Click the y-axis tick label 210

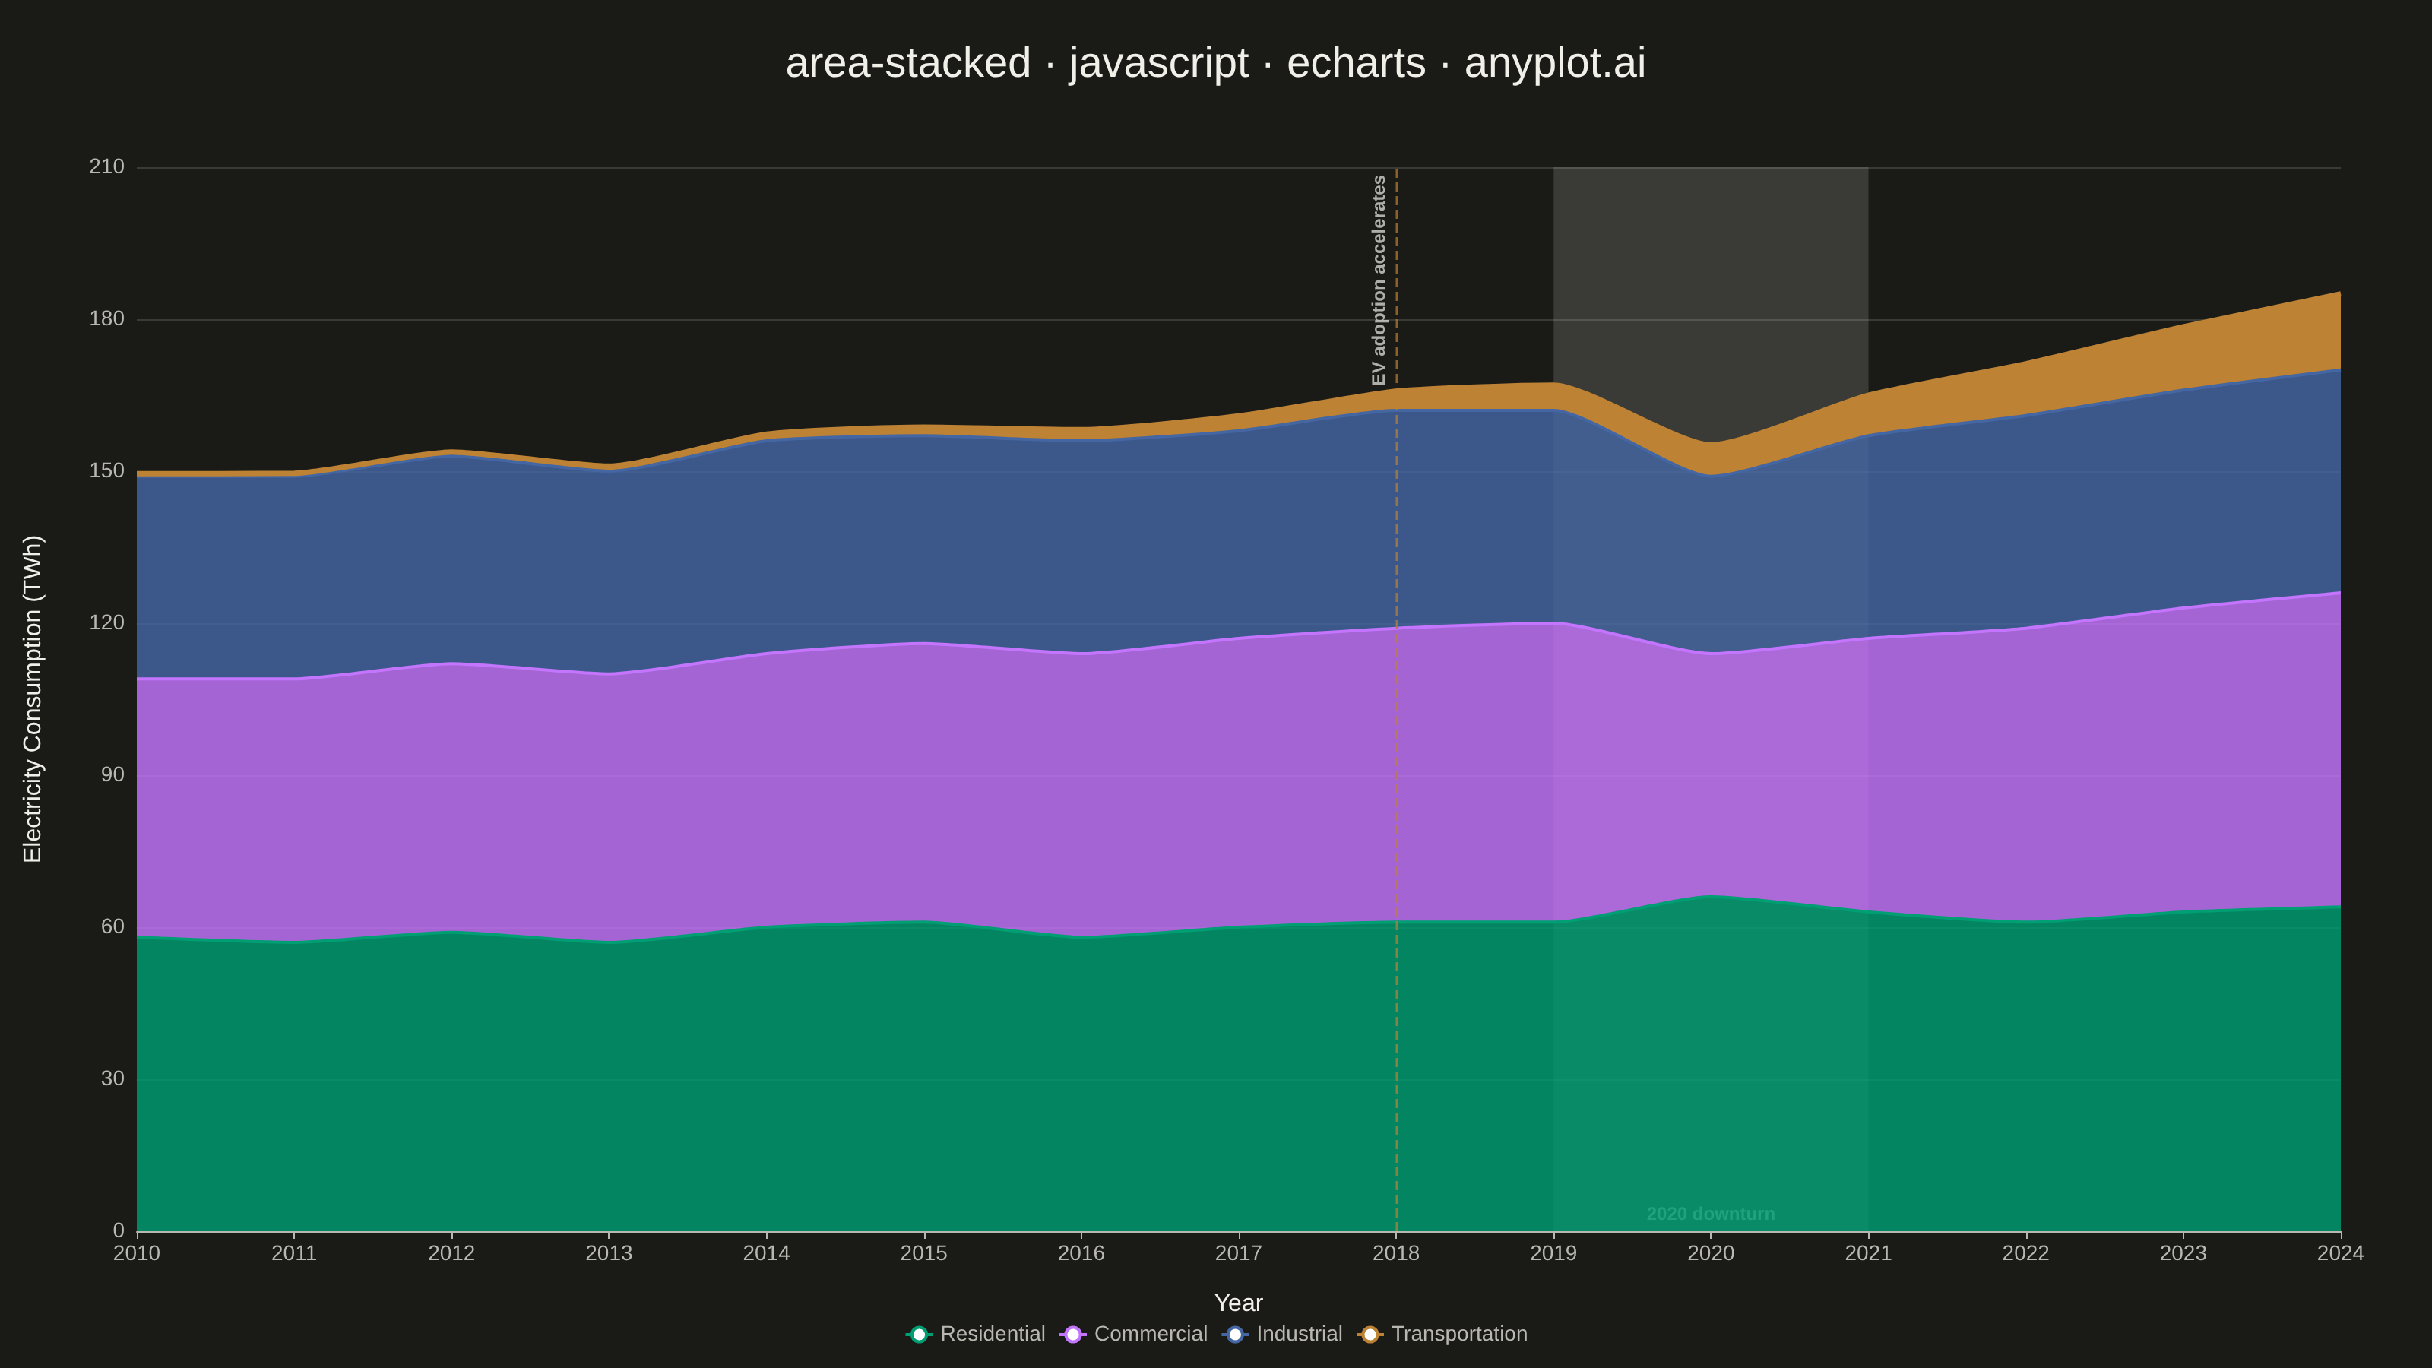click(x=106, y=167)
